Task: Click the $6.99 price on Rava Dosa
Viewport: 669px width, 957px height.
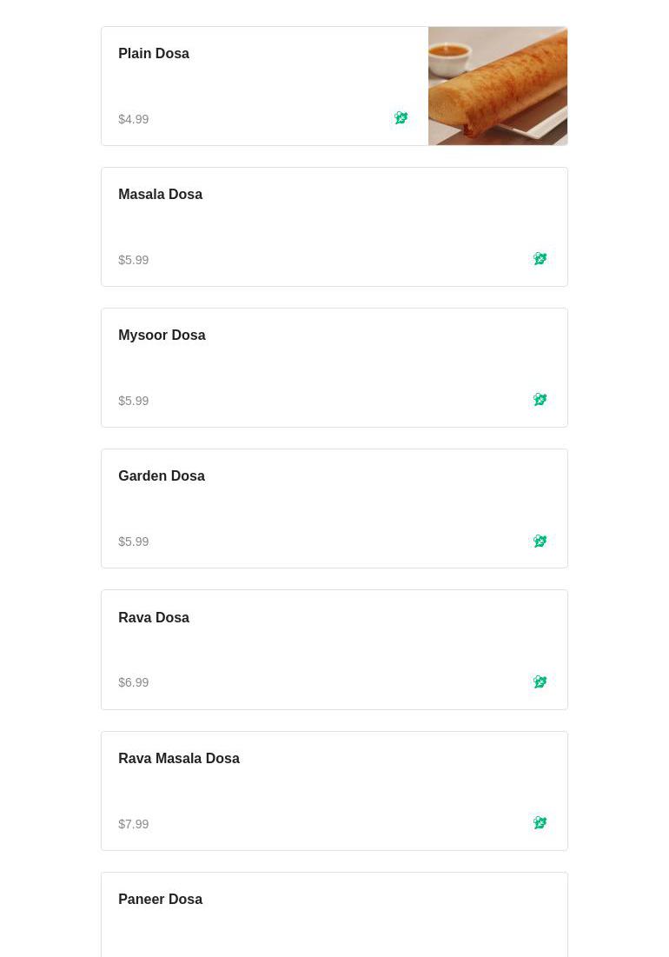Action: pyautogui.click(x=134, y=682)
